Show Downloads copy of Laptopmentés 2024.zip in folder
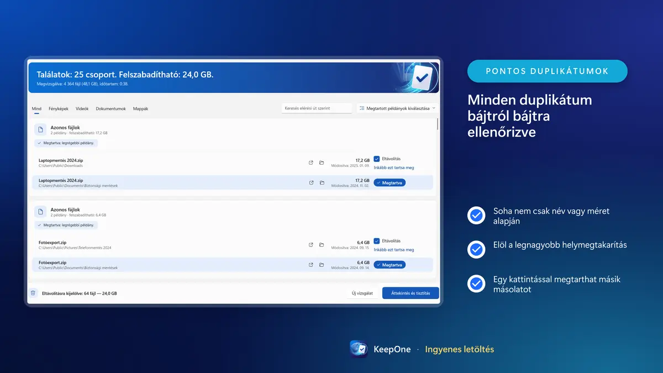 [322, 162]
